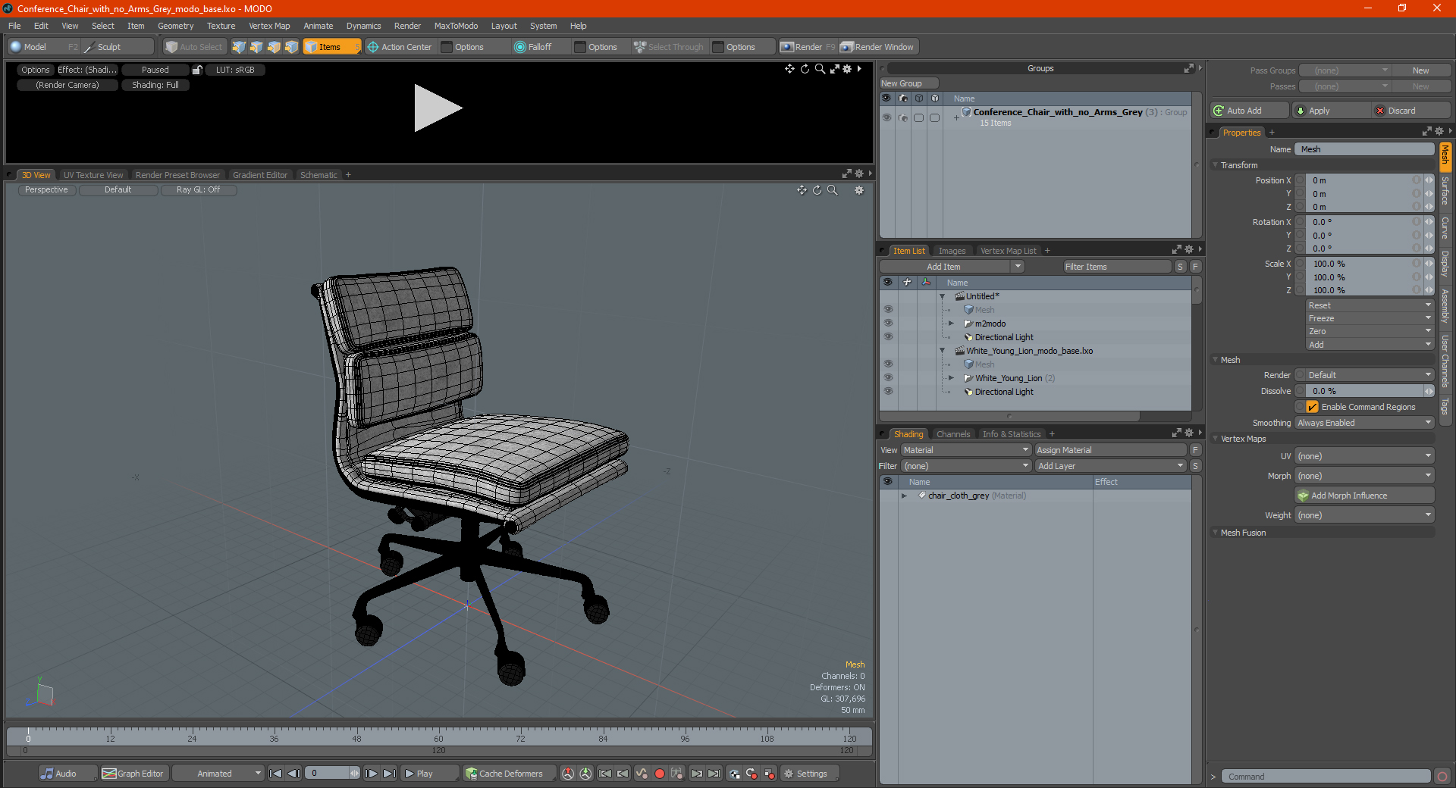Open the UV map dropdown

1364,456
